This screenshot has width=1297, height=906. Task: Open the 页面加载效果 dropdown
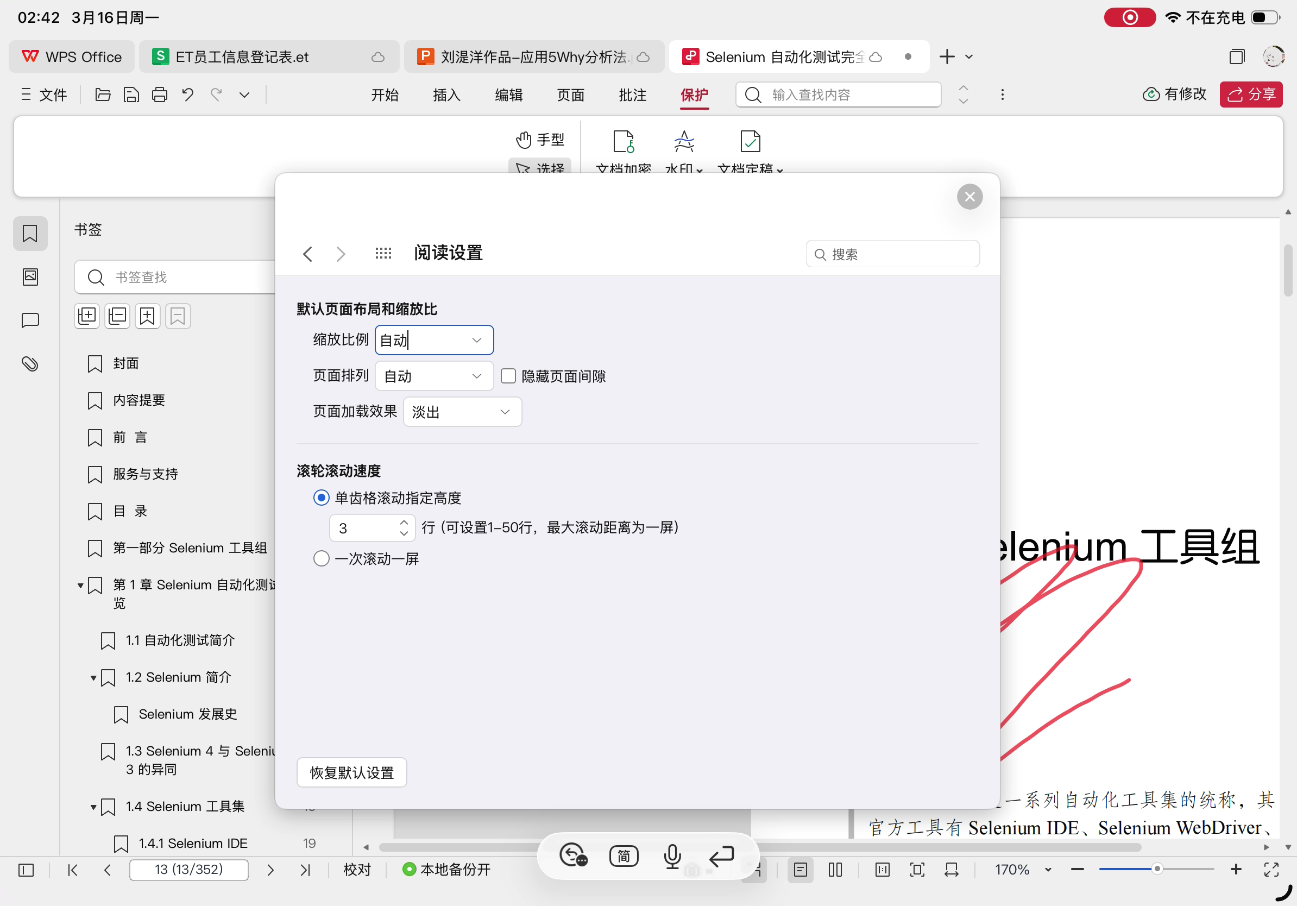pyautogui.click(x=462, y=412)
